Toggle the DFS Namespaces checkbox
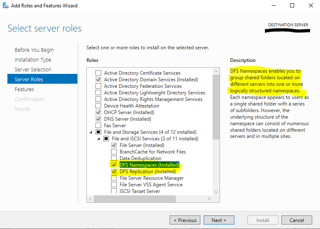This screenshot has height=229, width=320. (x=114, y=165)
